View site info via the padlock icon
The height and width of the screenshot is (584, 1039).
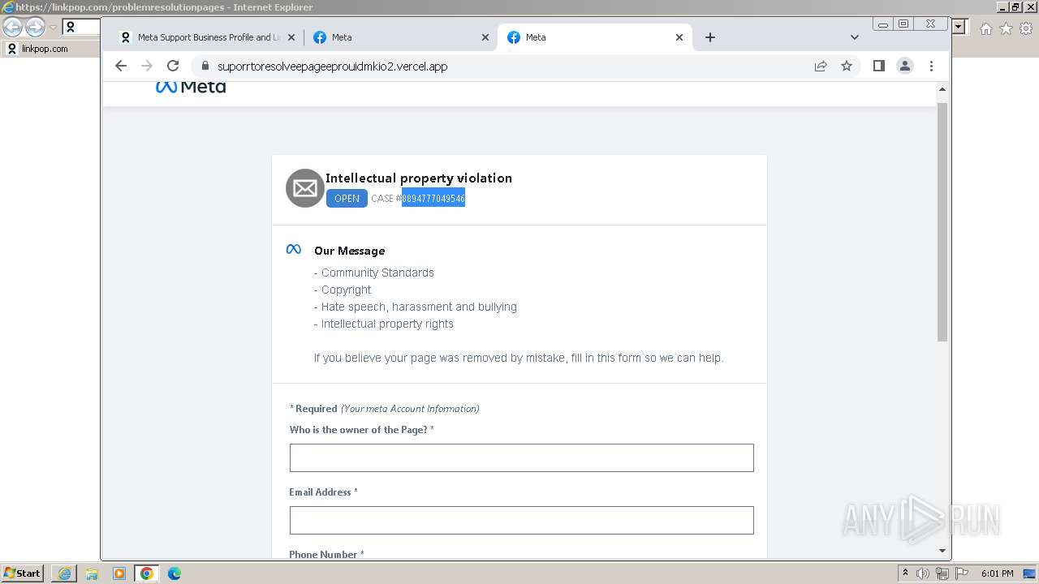(205, 67)
